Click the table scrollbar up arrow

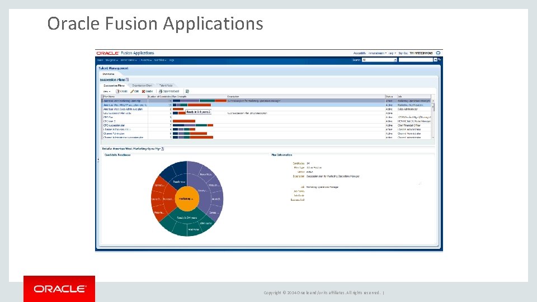tap(433, 101)
